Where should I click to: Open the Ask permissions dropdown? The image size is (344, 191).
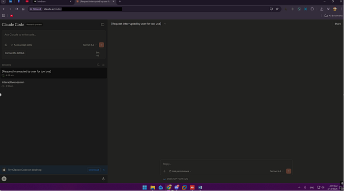(x=180, y=171)
